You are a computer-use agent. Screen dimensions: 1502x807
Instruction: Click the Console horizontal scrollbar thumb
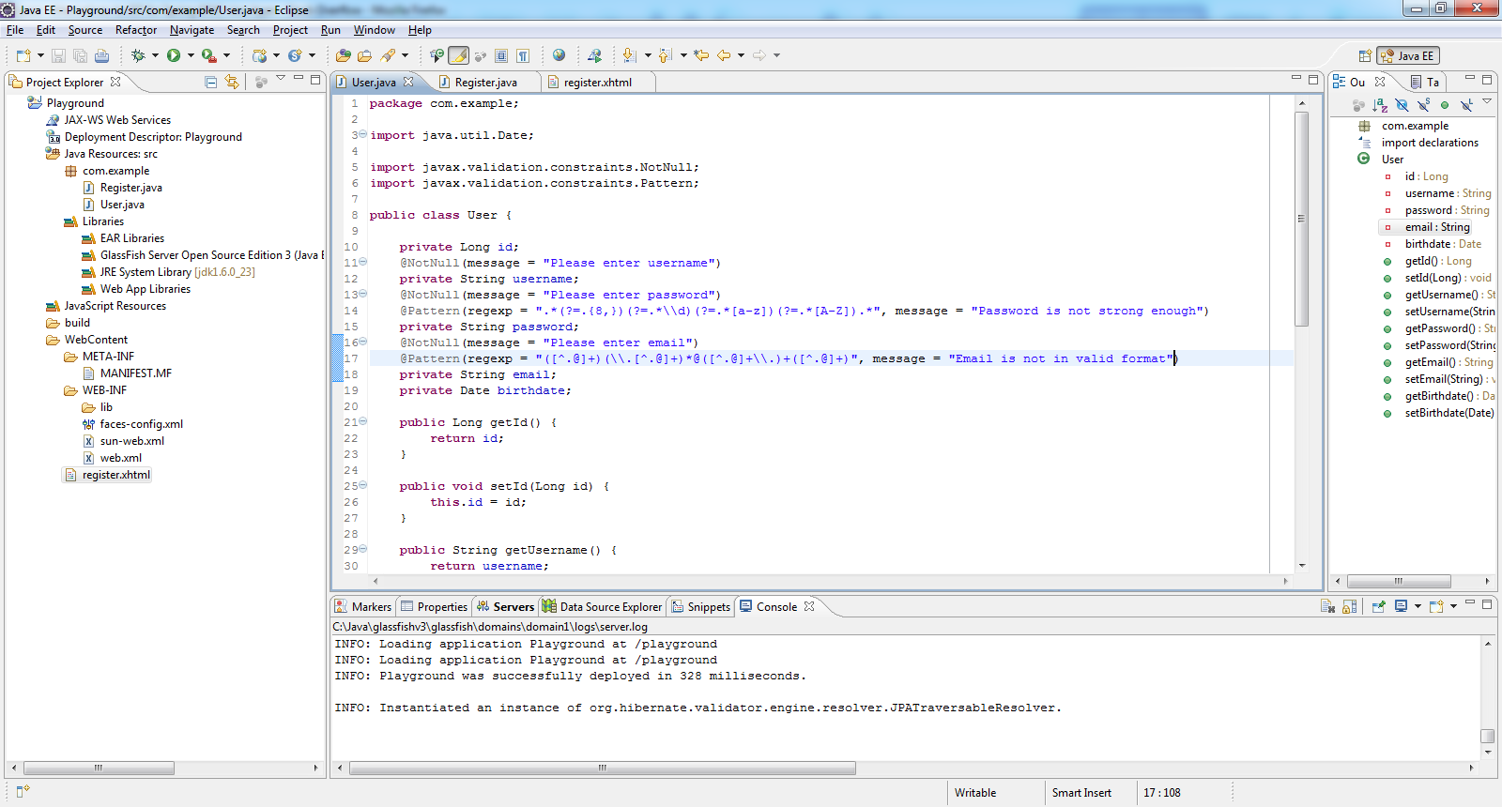click(602, 768)
